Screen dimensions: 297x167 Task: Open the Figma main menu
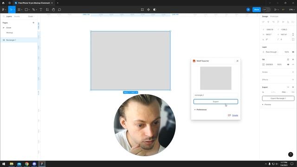[x=4, y=9]
